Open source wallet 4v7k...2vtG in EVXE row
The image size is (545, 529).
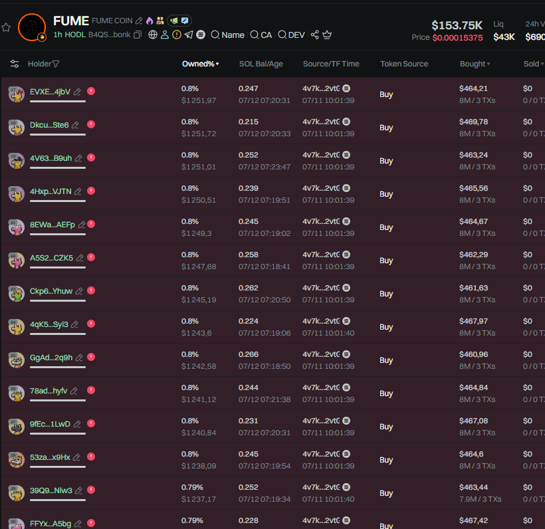click(321, 88)
